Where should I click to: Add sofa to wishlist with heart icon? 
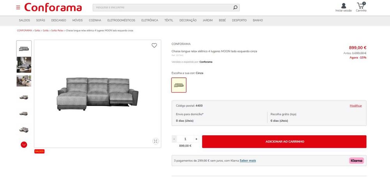(x=154, y=45)
